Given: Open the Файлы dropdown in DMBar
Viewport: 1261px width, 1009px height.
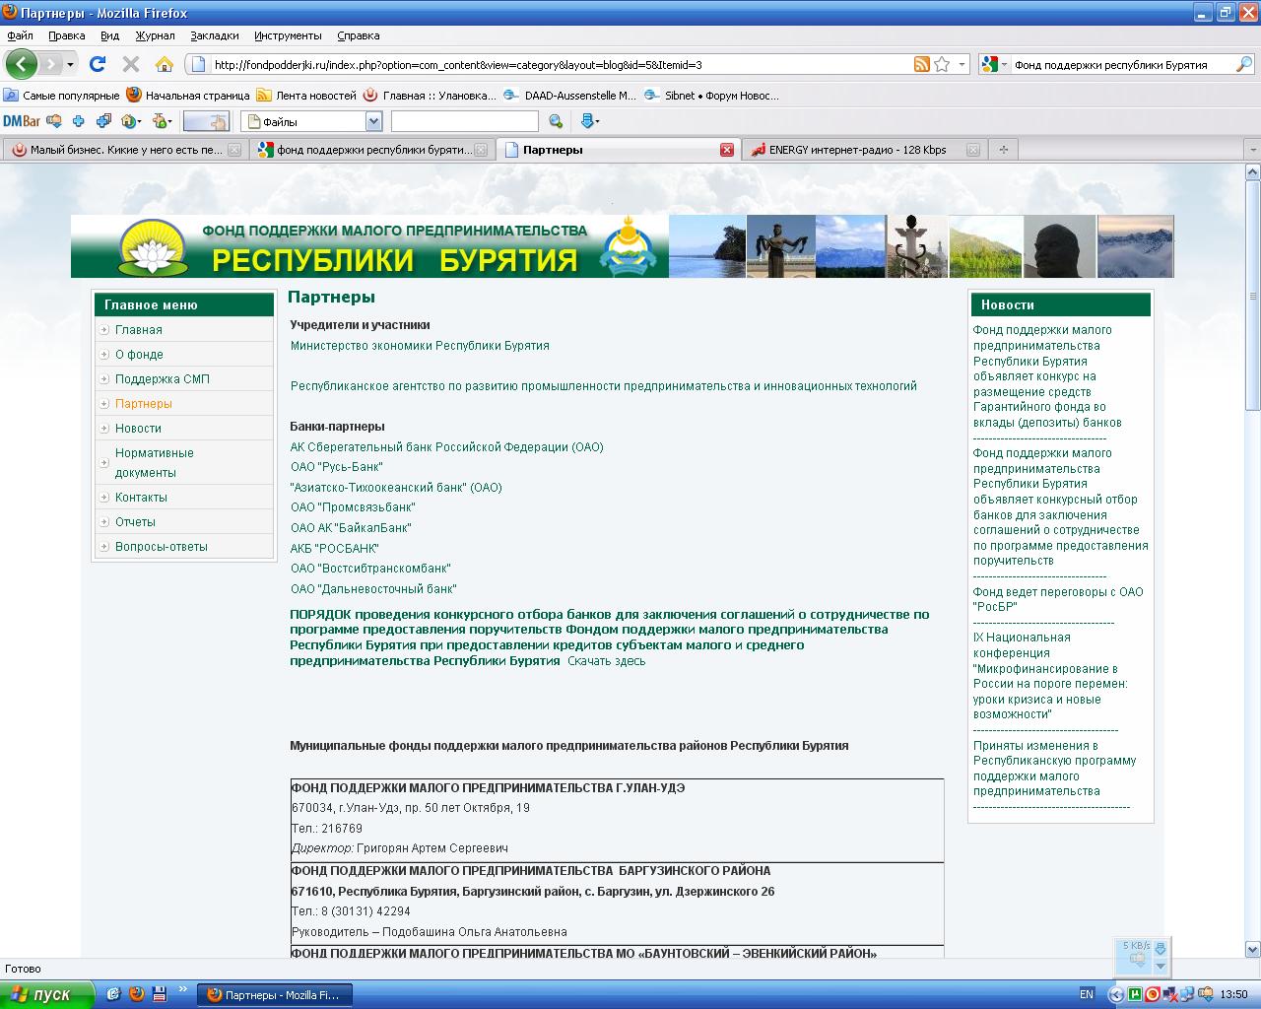Looking at the screenshot, I should click(x=373, y=121).
